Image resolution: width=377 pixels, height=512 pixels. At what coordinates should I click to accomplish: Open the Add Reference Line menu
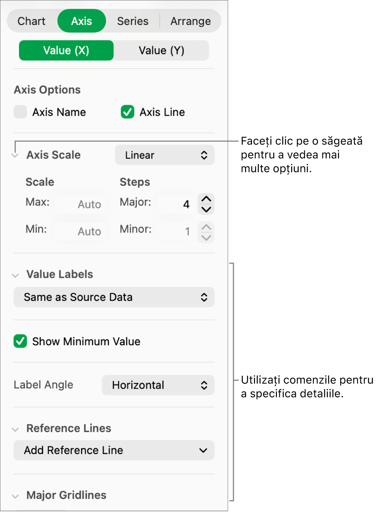pyautogui.click(x=114, y=450)
